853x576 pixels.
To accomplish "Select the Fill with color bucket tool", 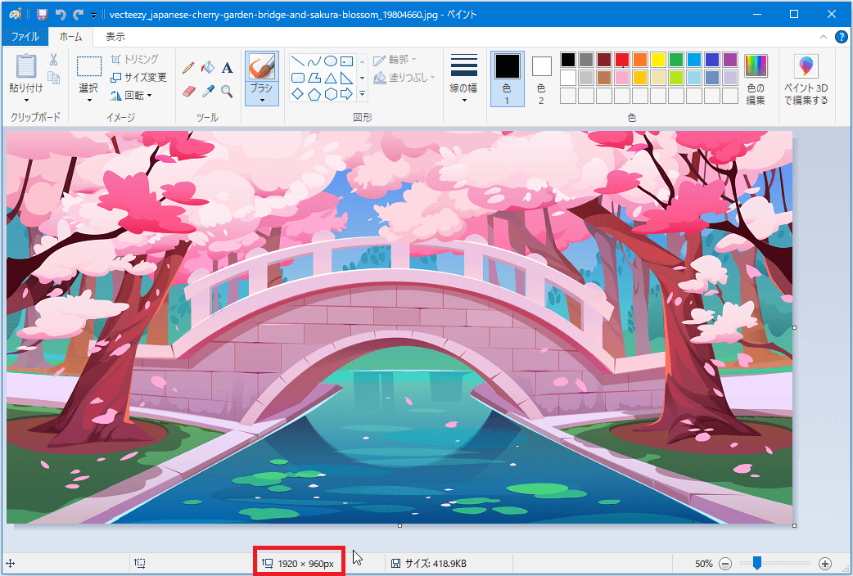I will tap(208, 67).
